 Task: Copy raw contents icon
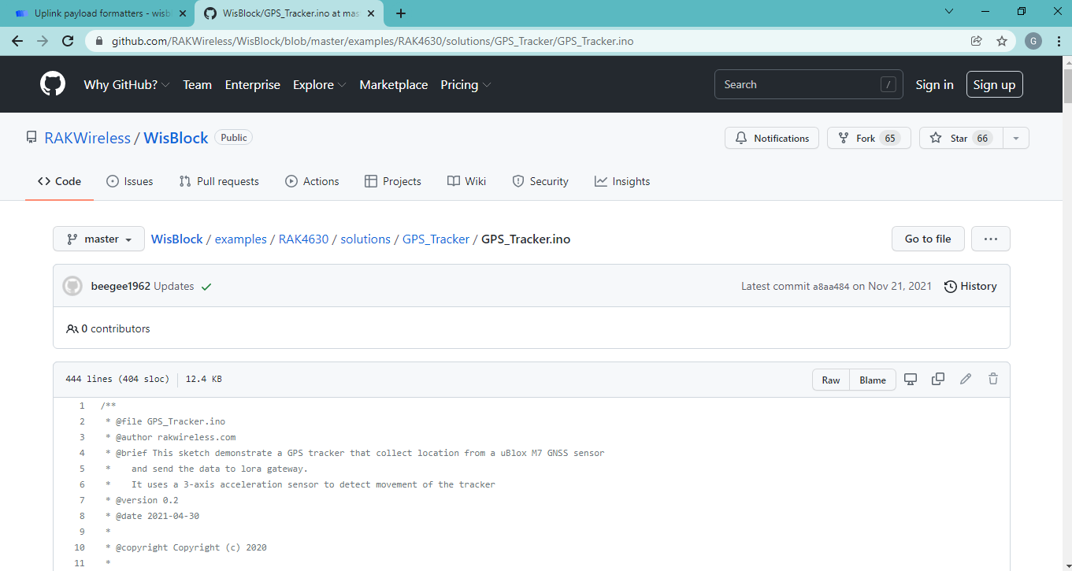tap(937, 380)
